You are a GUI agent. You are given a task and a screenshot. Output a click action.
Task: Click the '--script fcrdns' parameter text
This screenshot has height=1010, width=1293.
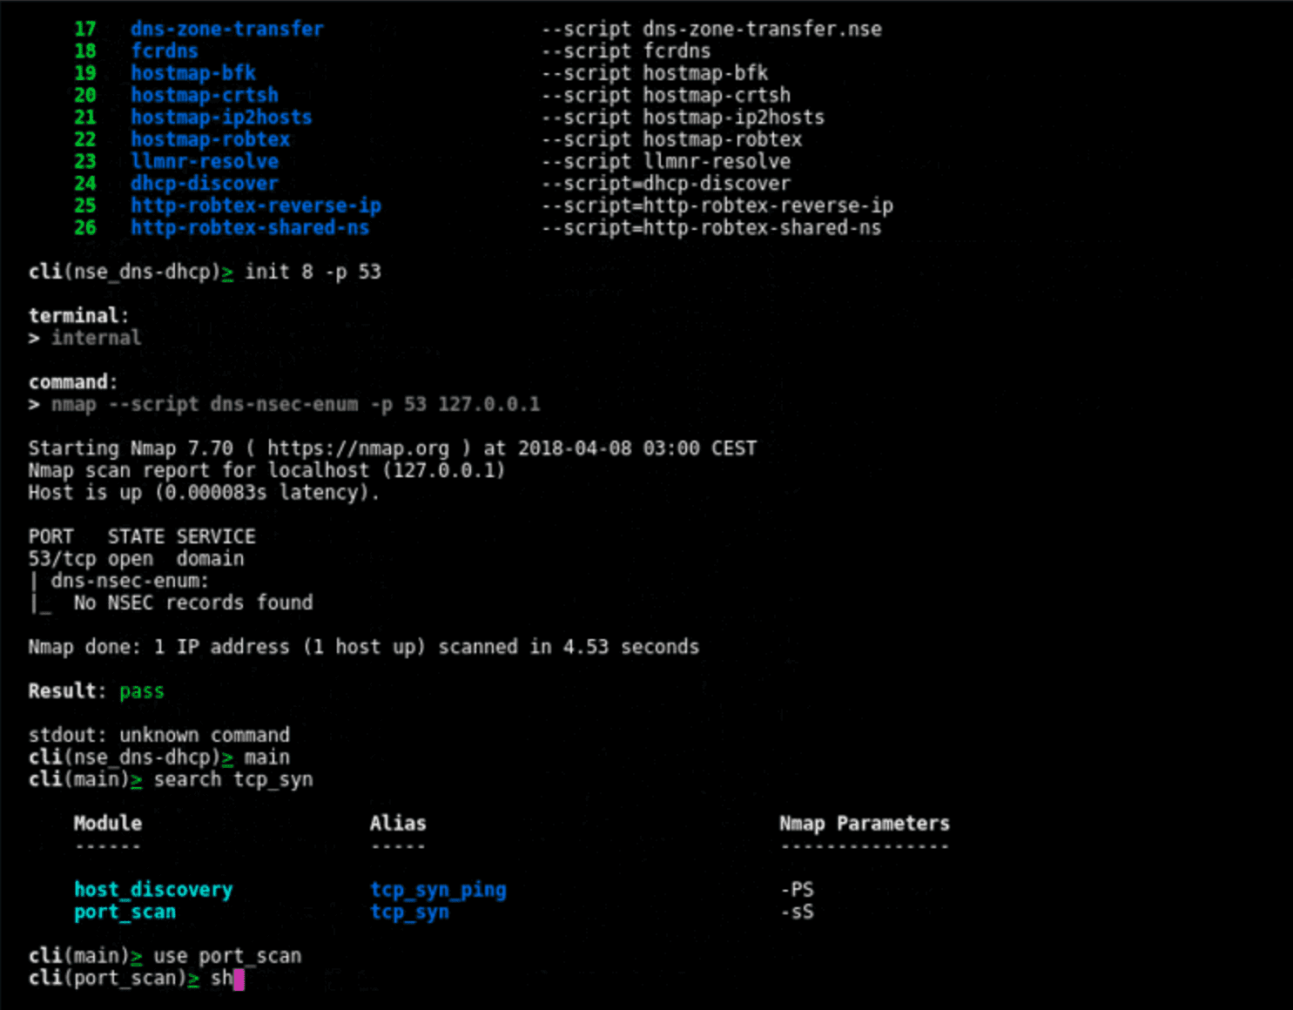tap(626, 50)
